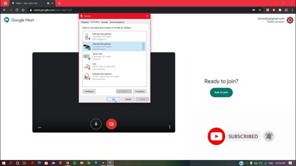This screenshot has width=296, height=166.
Task: Open Spotify from the taskbar
Action: pos(74,163)
